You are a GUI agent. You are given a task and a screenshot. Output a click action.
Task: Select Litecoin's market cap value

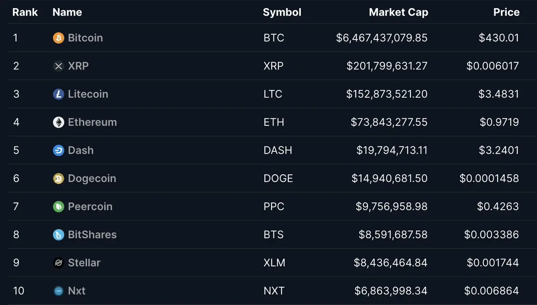click(387, 94)
